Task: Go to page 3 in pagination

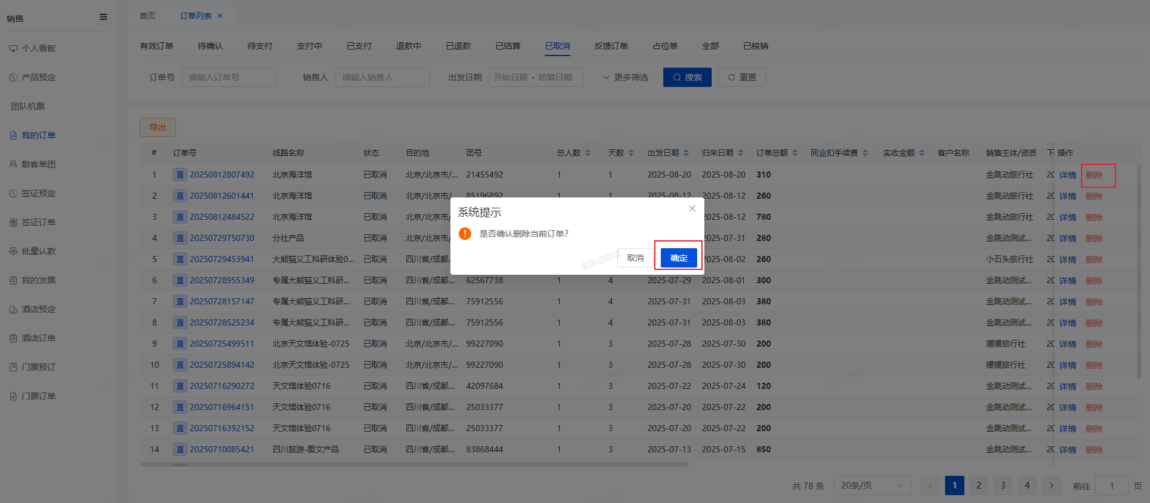Action: (x=1003, y=485)
